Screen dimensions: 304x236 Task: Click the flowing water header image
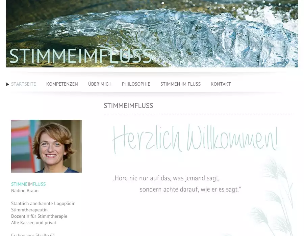(x=152, y=34)
